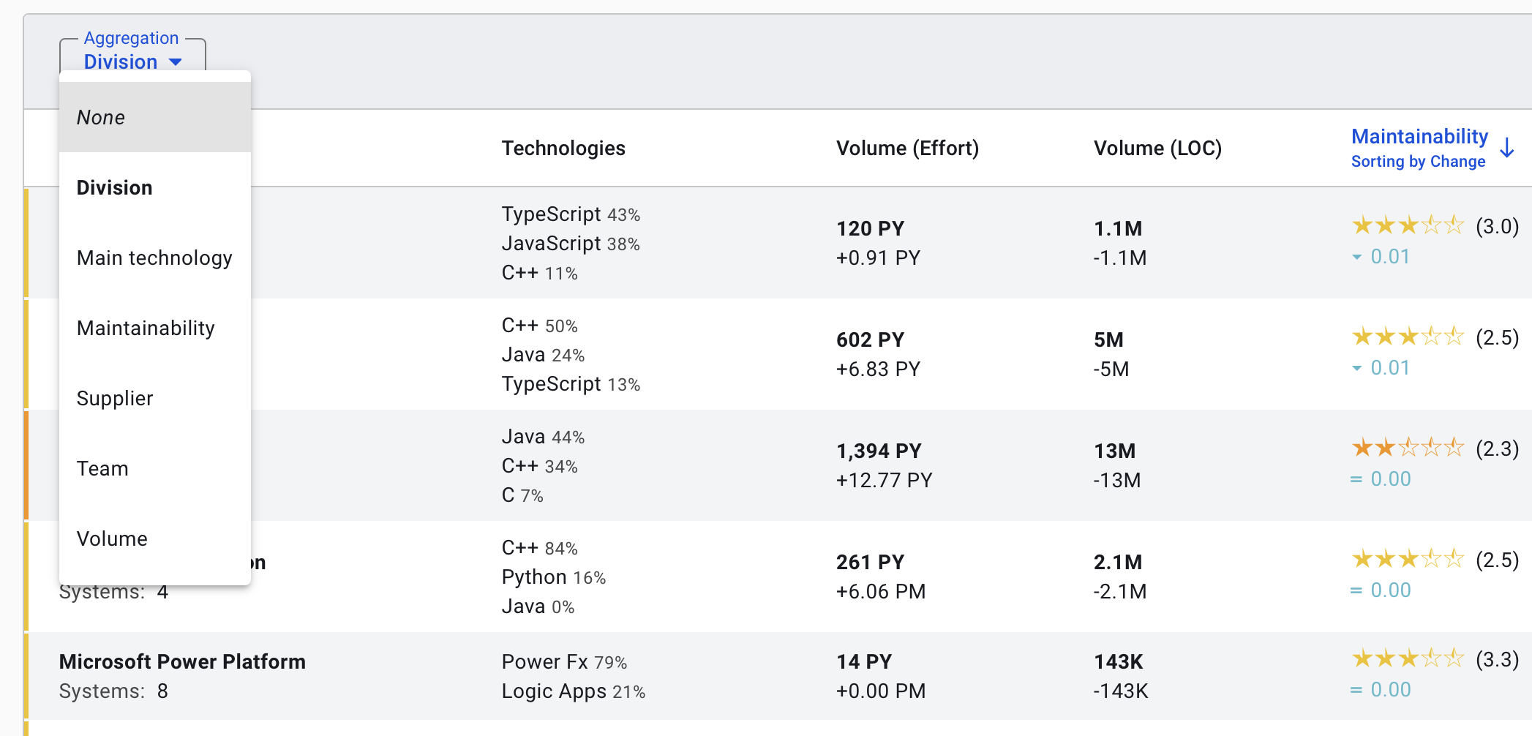Click the down-trend triangle beside 120 PY row

(1357, 257)
